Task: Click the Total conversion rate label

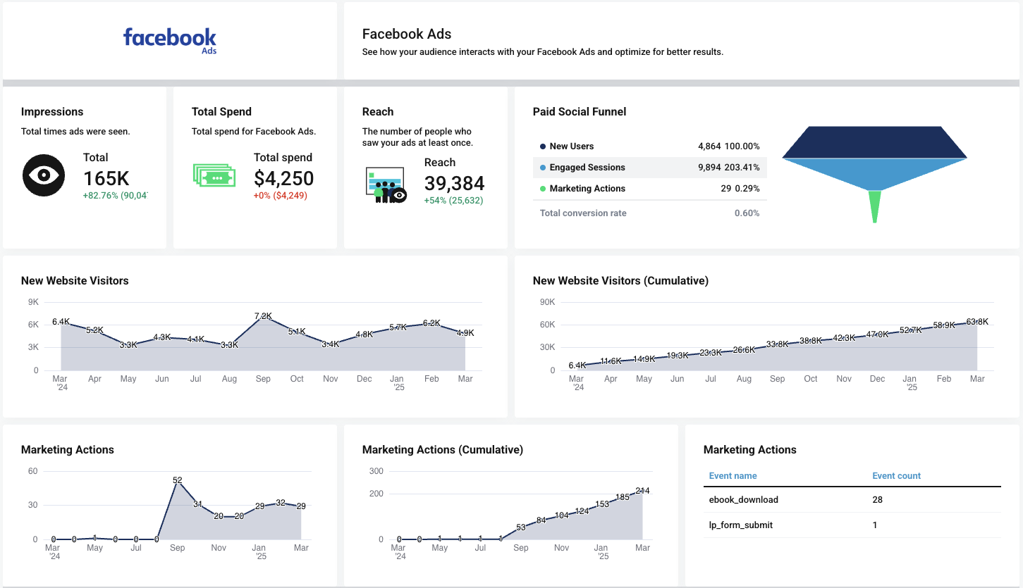Action: pos(583,213)
